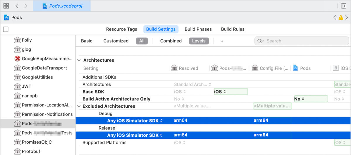Click the Debug arm64 Config.File value
This screenshot has height=155, width=351.
(261, 120)
